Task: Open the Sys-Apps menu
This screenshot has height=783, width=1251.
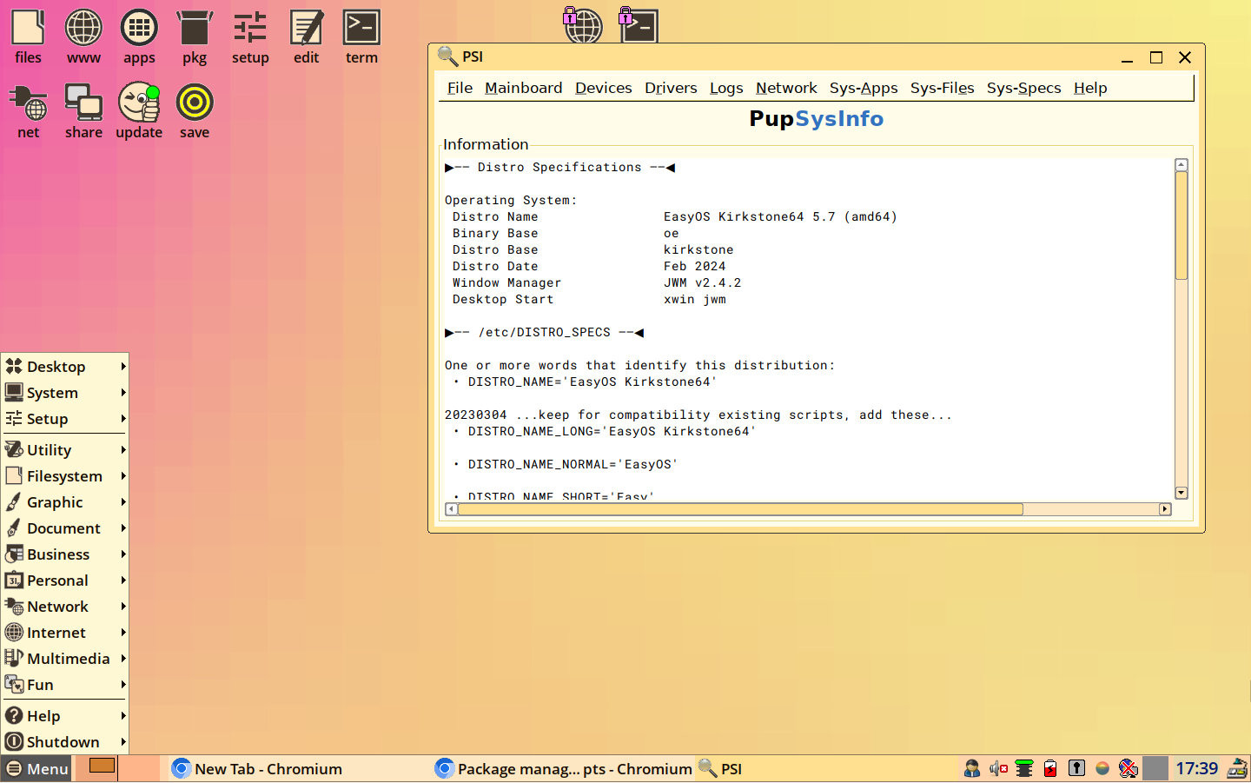Action: point(864,88)
